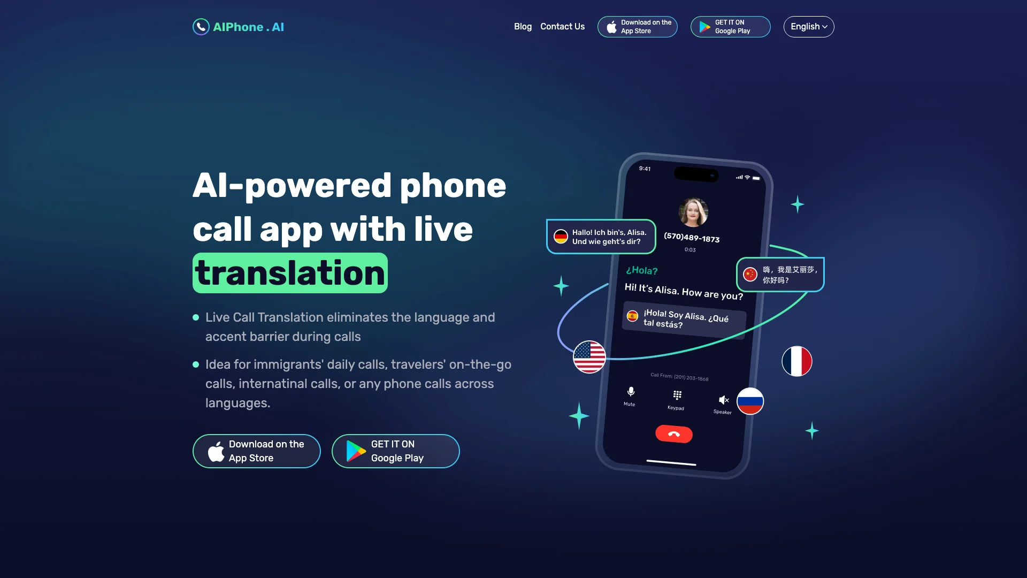The image size is (1027, 578).
Task: Click the red end-call button icon
Action: [673, 433]
